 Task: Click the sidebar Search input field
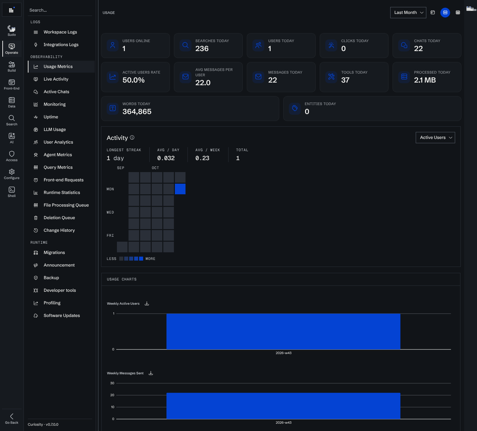[x=60, y=10]
